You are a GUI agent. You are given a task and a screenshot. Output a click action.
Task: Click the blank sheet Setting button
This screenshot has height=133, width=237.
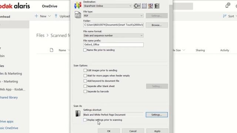click(x=157, y=86)
